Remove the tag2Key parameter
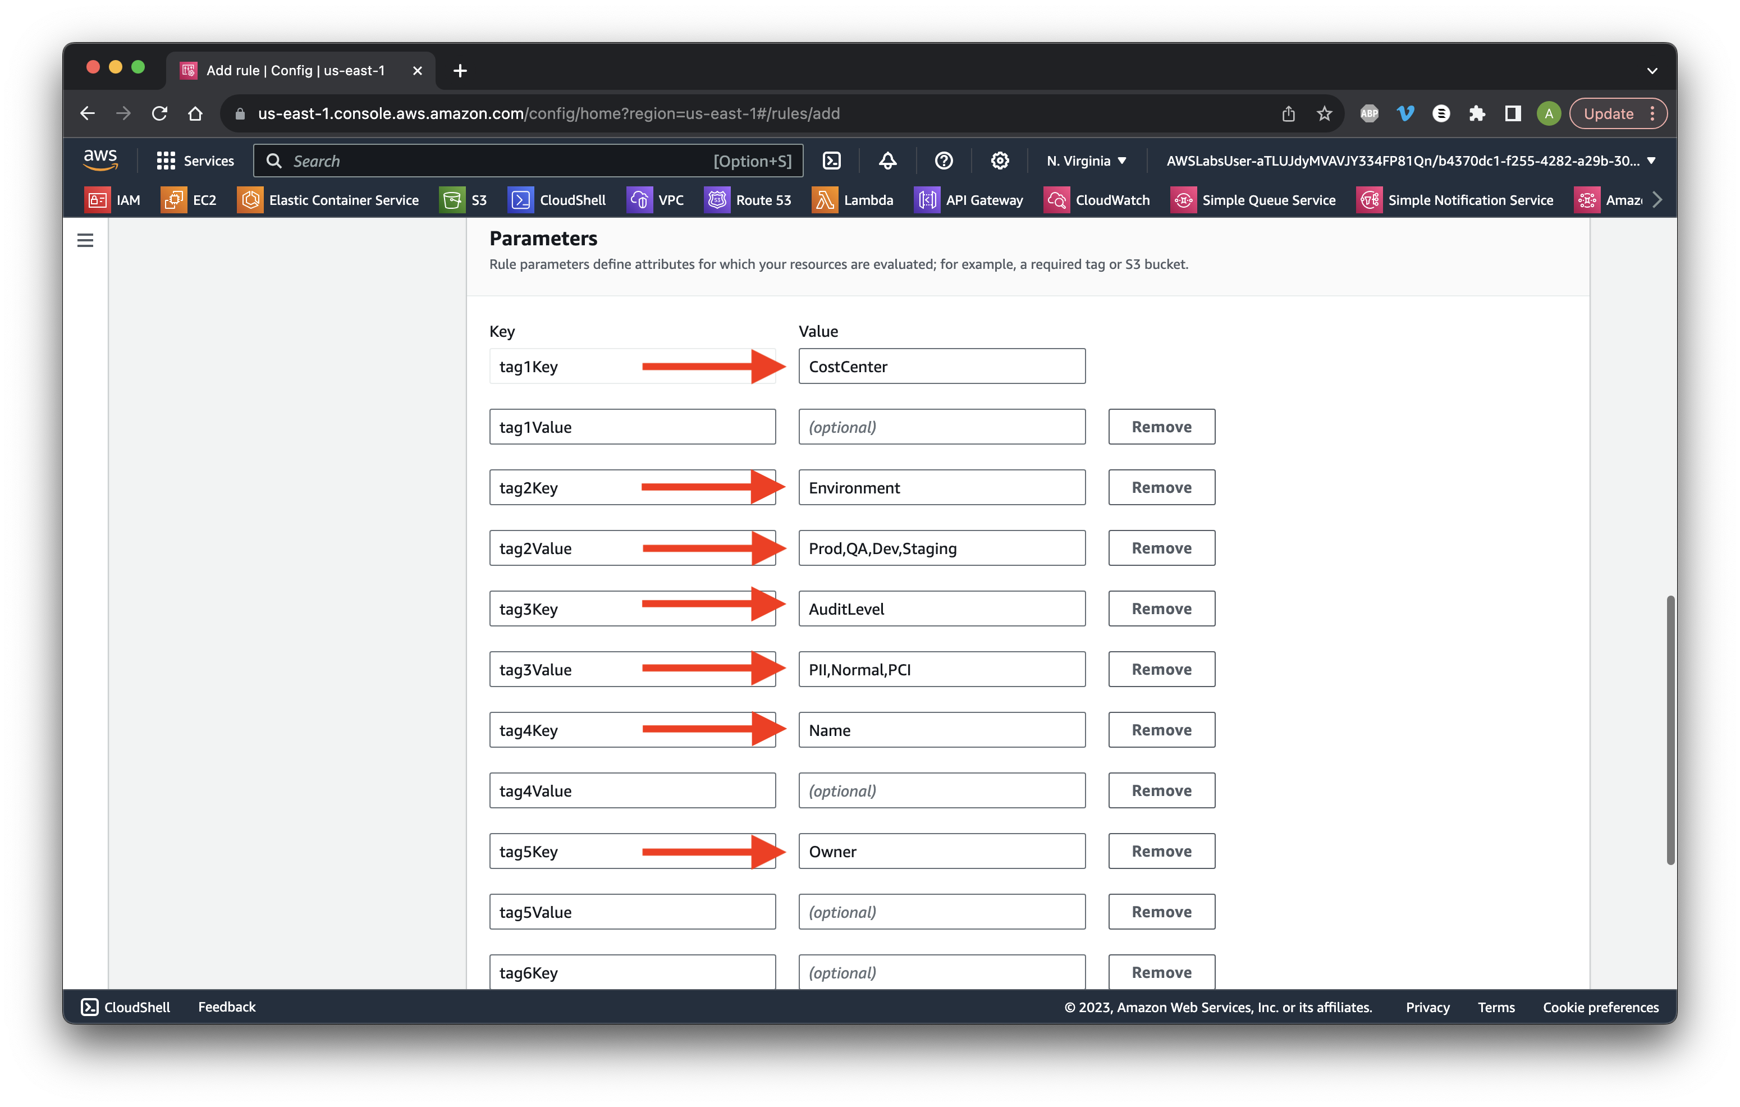Image resolution: width=1740 pixels, height=1107 pixels. coord(1161,487)
